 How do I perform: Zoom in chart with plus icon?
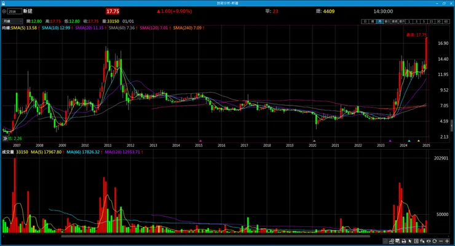tap(447, 241)
